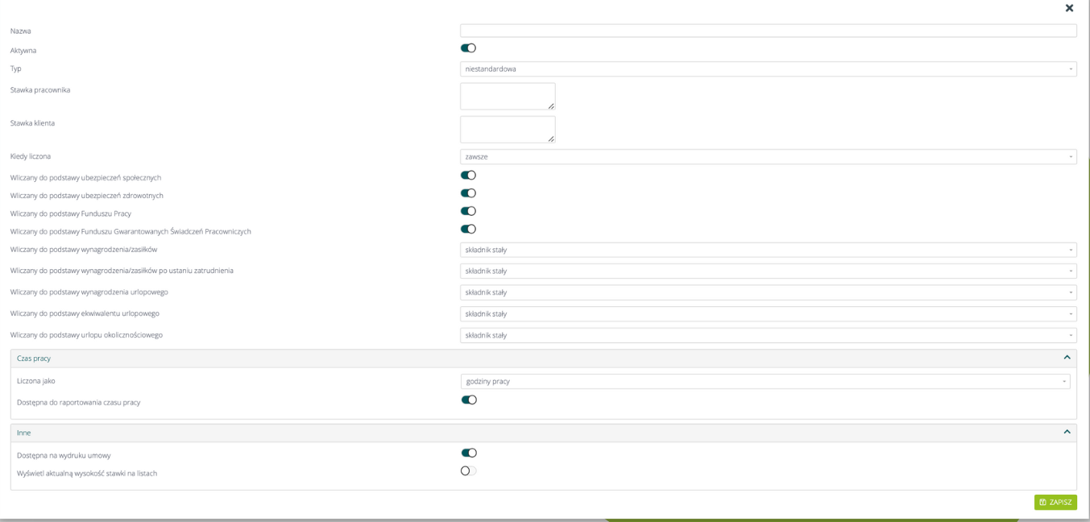Toggle Wliczany do podstawy ubezpieczeń zdrowotnych
1090x522 pixels.
point(468,193)
